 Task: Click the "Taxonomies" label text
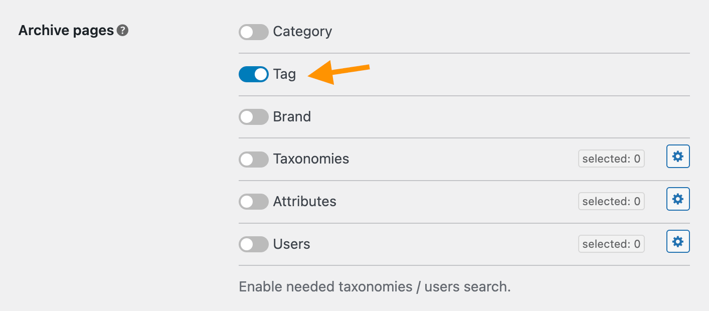[x=311, y=159]
